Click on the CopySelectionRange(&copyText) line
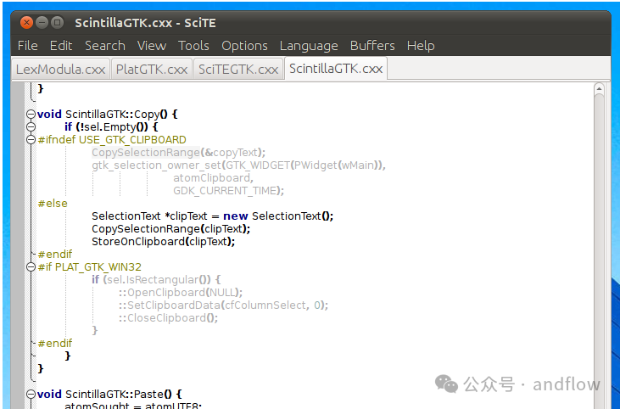The image size is (620, 409). click(x=178, y=153)
